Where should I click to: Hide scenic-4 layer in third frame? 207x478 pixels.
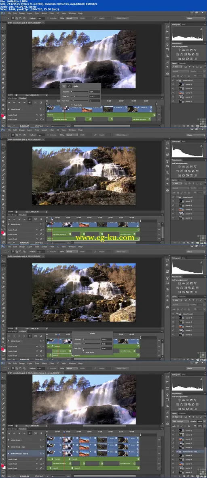(x=173, y=322)
